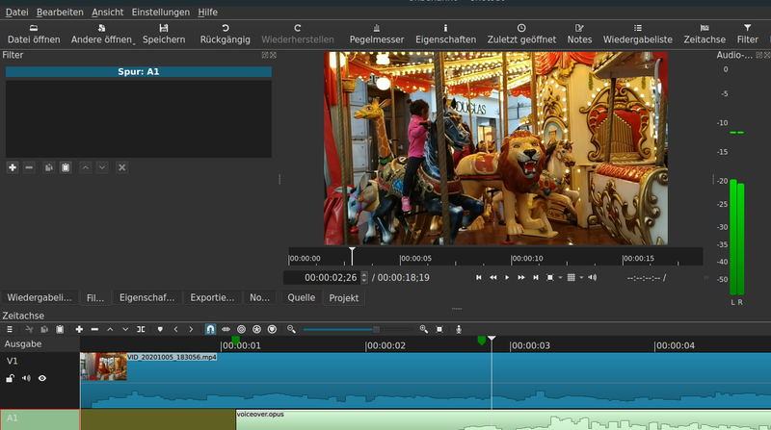Viewport: 771px width, 430px height.
Task: Toggle scrub while dragging
Action: coord(226,329)
